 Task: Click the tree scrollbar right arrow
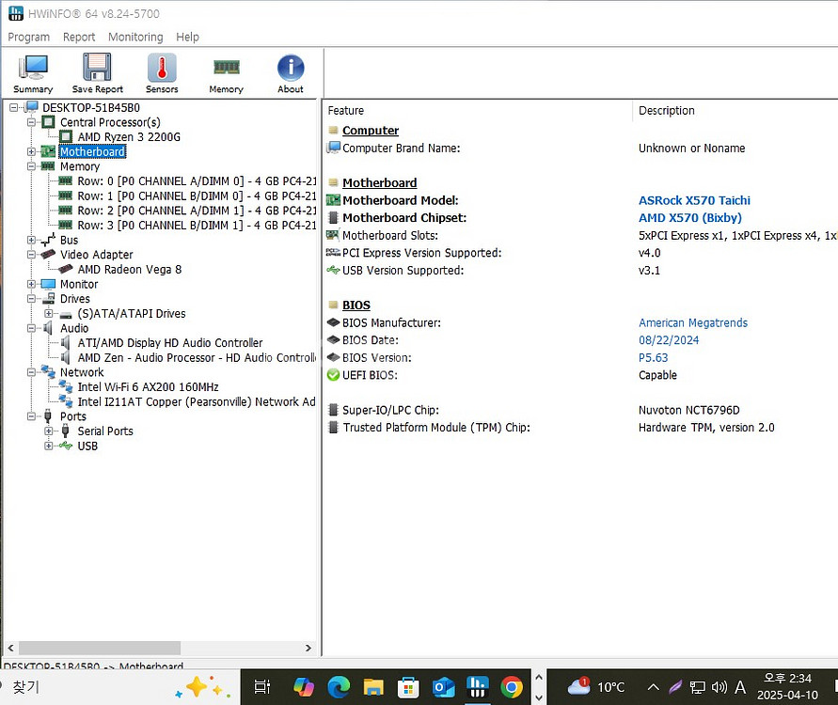click(308, 648)
